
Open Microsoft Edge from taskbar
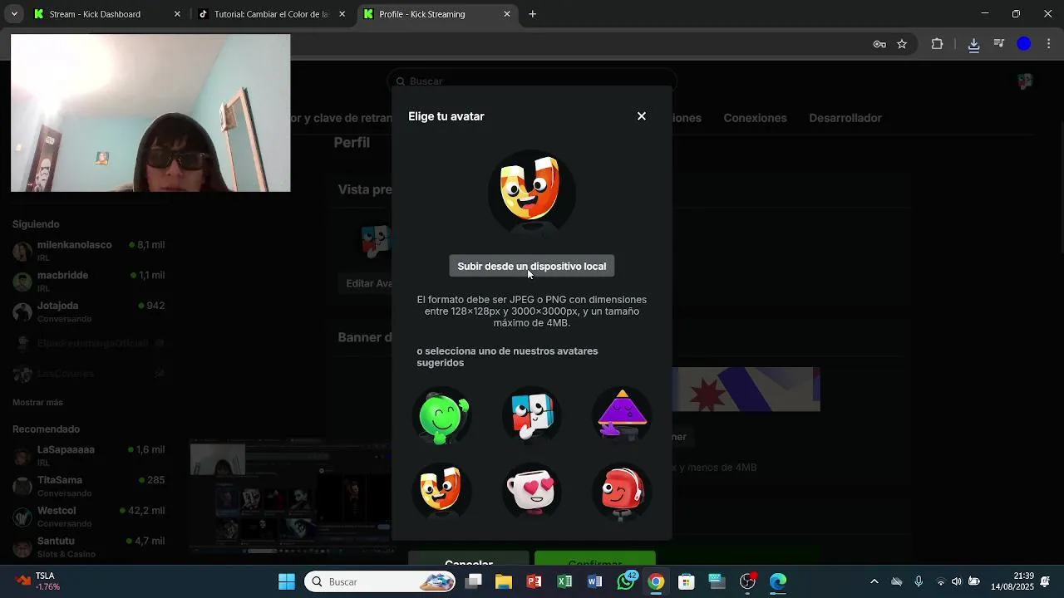(778, 581)
